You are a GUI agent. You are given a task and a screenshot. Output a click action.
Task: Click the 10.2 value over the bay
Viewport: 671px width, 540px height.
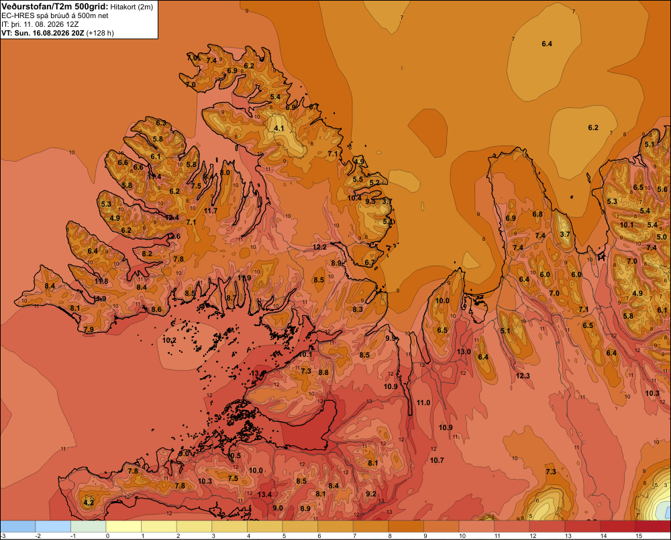click(170, 341)
